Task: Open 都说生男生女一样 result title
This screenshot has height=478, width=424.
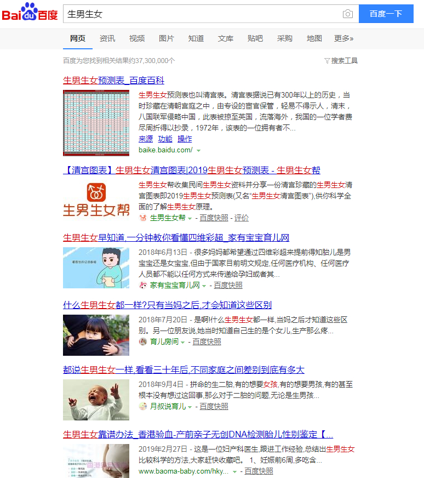Action: 184,370
